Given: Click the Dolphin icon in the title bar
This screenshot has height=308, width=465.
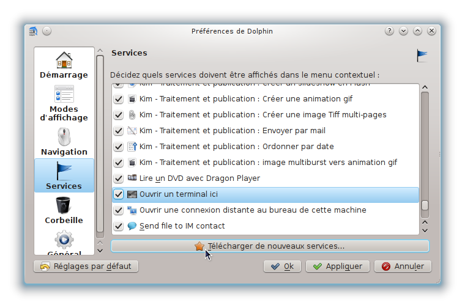Looking at the screenshot, I should (33, 31).
